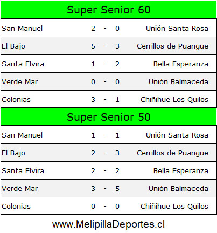The image size is (217, 233).
Task: Select Colonias in Super Senior 60
Action: coord(16,100)
